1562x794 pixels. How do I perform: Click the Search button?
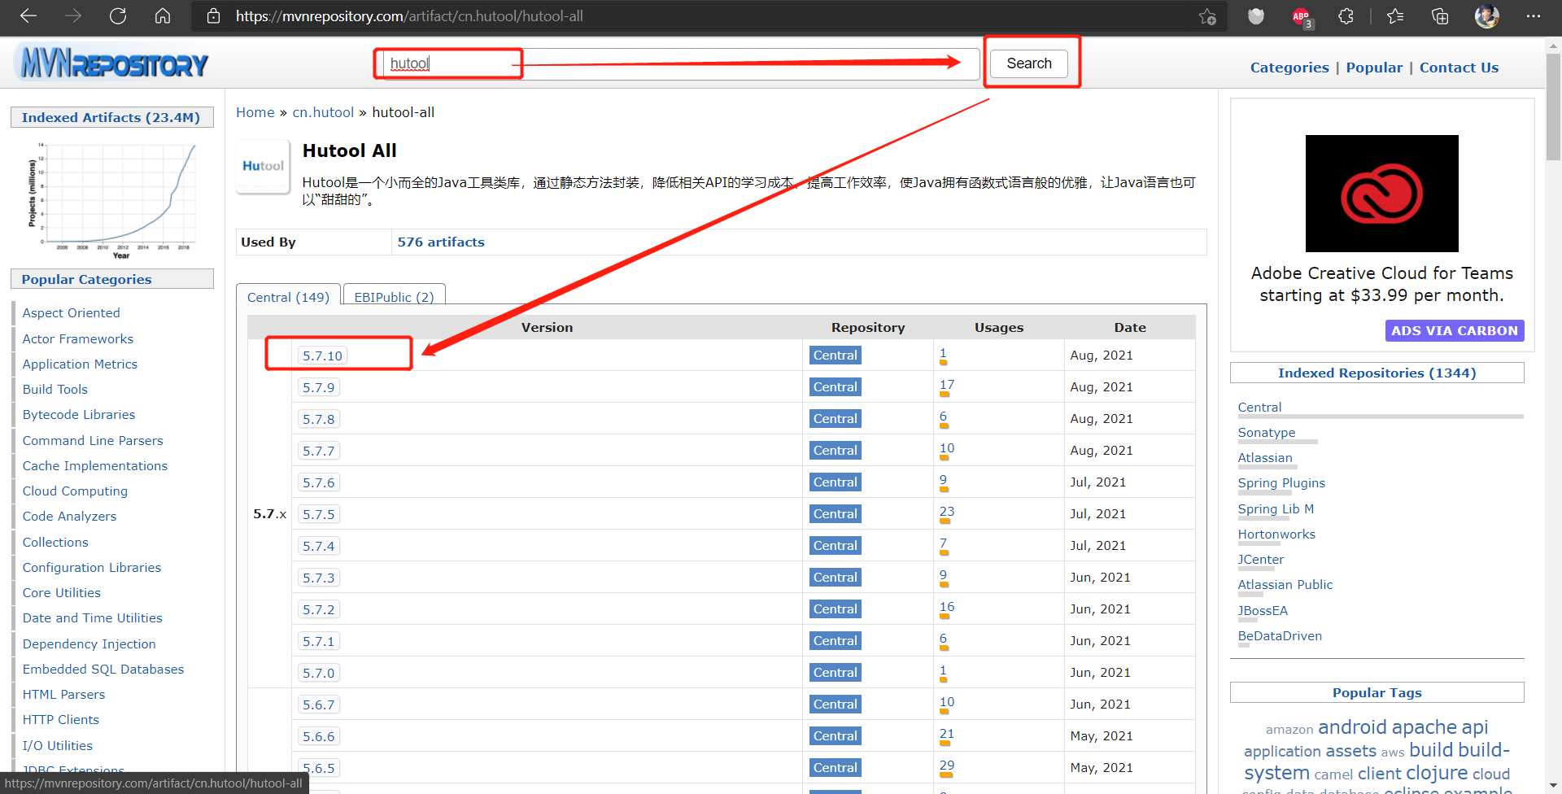(x=1028, y=63)
